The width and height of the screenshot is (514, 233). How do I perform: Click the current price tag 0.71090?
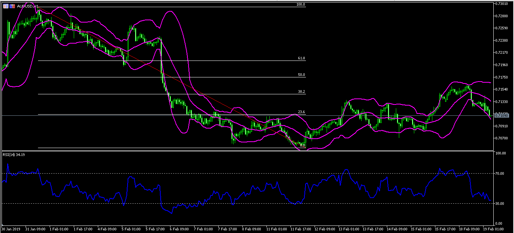[502, 116]
